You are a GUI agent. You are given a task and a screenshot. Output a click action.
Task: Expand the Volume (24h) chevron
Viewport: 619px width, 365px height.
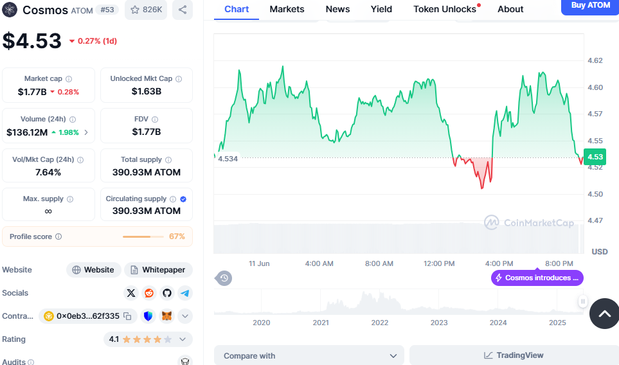(x=86, y=132)
